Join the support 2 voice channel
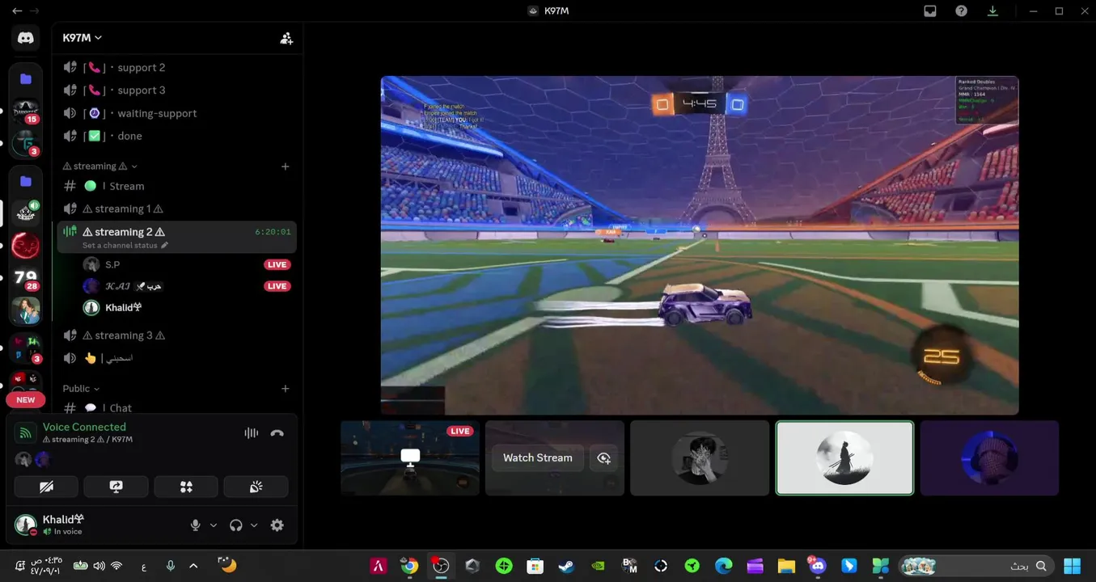The width and height of the screenshot is (1096, 582). (x=177, y=68)
